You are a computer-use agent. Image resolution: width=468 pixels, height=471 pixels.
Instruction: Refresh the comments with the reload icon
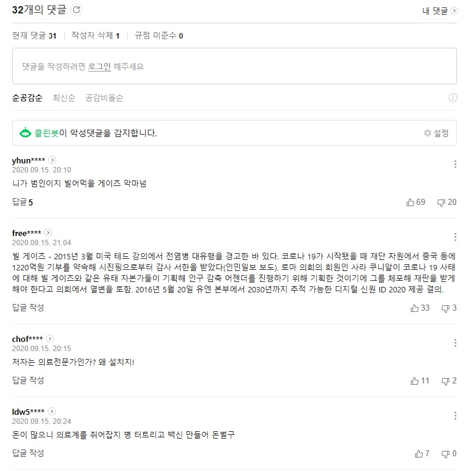point(76,10)
